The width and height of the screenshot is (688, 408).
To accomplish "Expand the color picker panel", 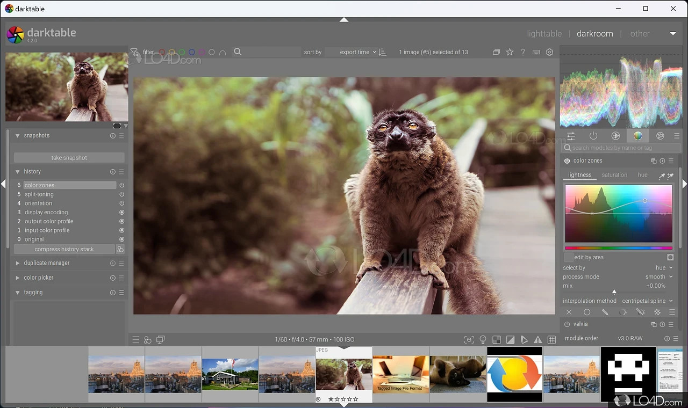I will [x=18, y=278].
